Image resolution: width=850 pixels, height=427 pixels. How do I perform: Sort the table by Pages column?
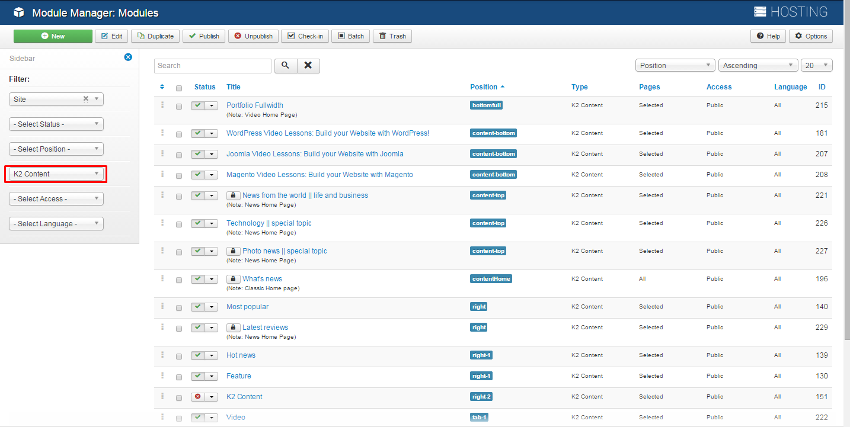[650, 87]
